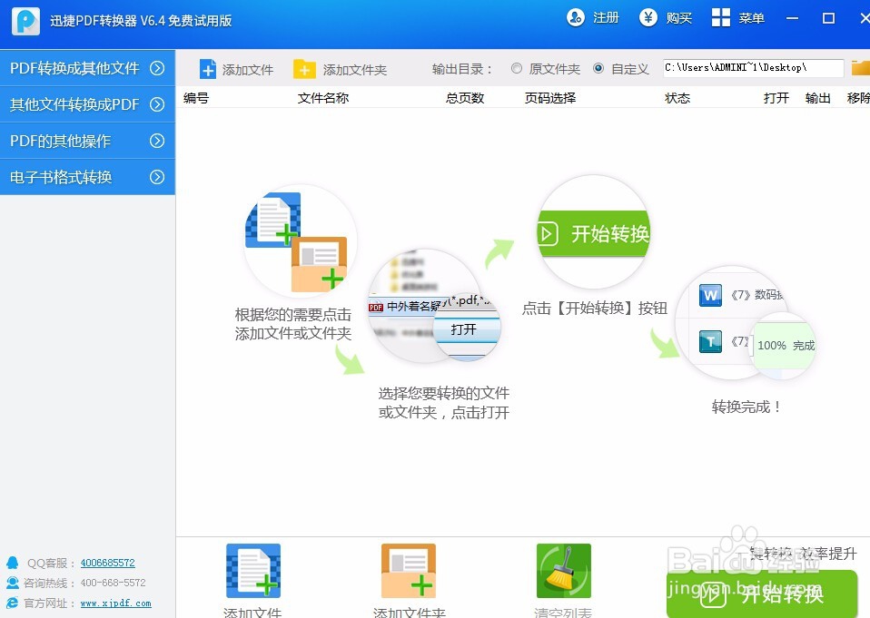The height and width of the screenshot is (618, 870).
Task: Expand the 其他文件转换成PDF category
Action: [87, 104]
